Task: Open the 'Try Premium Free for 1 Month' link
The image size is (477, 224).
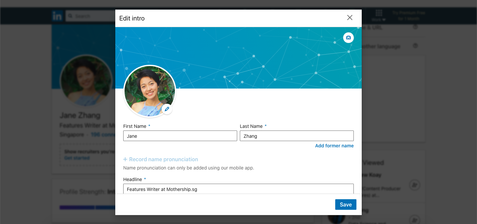Action: (409, 16)
